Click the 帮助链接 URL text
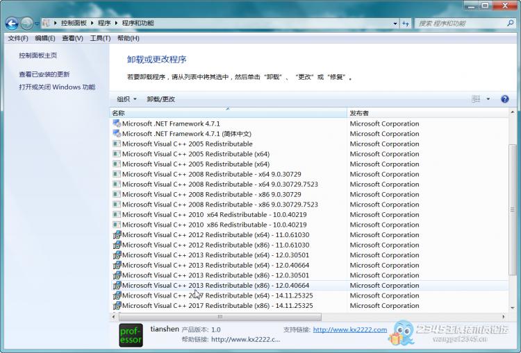Viewport: 521px width, 353px height. (x=245, y=339)
